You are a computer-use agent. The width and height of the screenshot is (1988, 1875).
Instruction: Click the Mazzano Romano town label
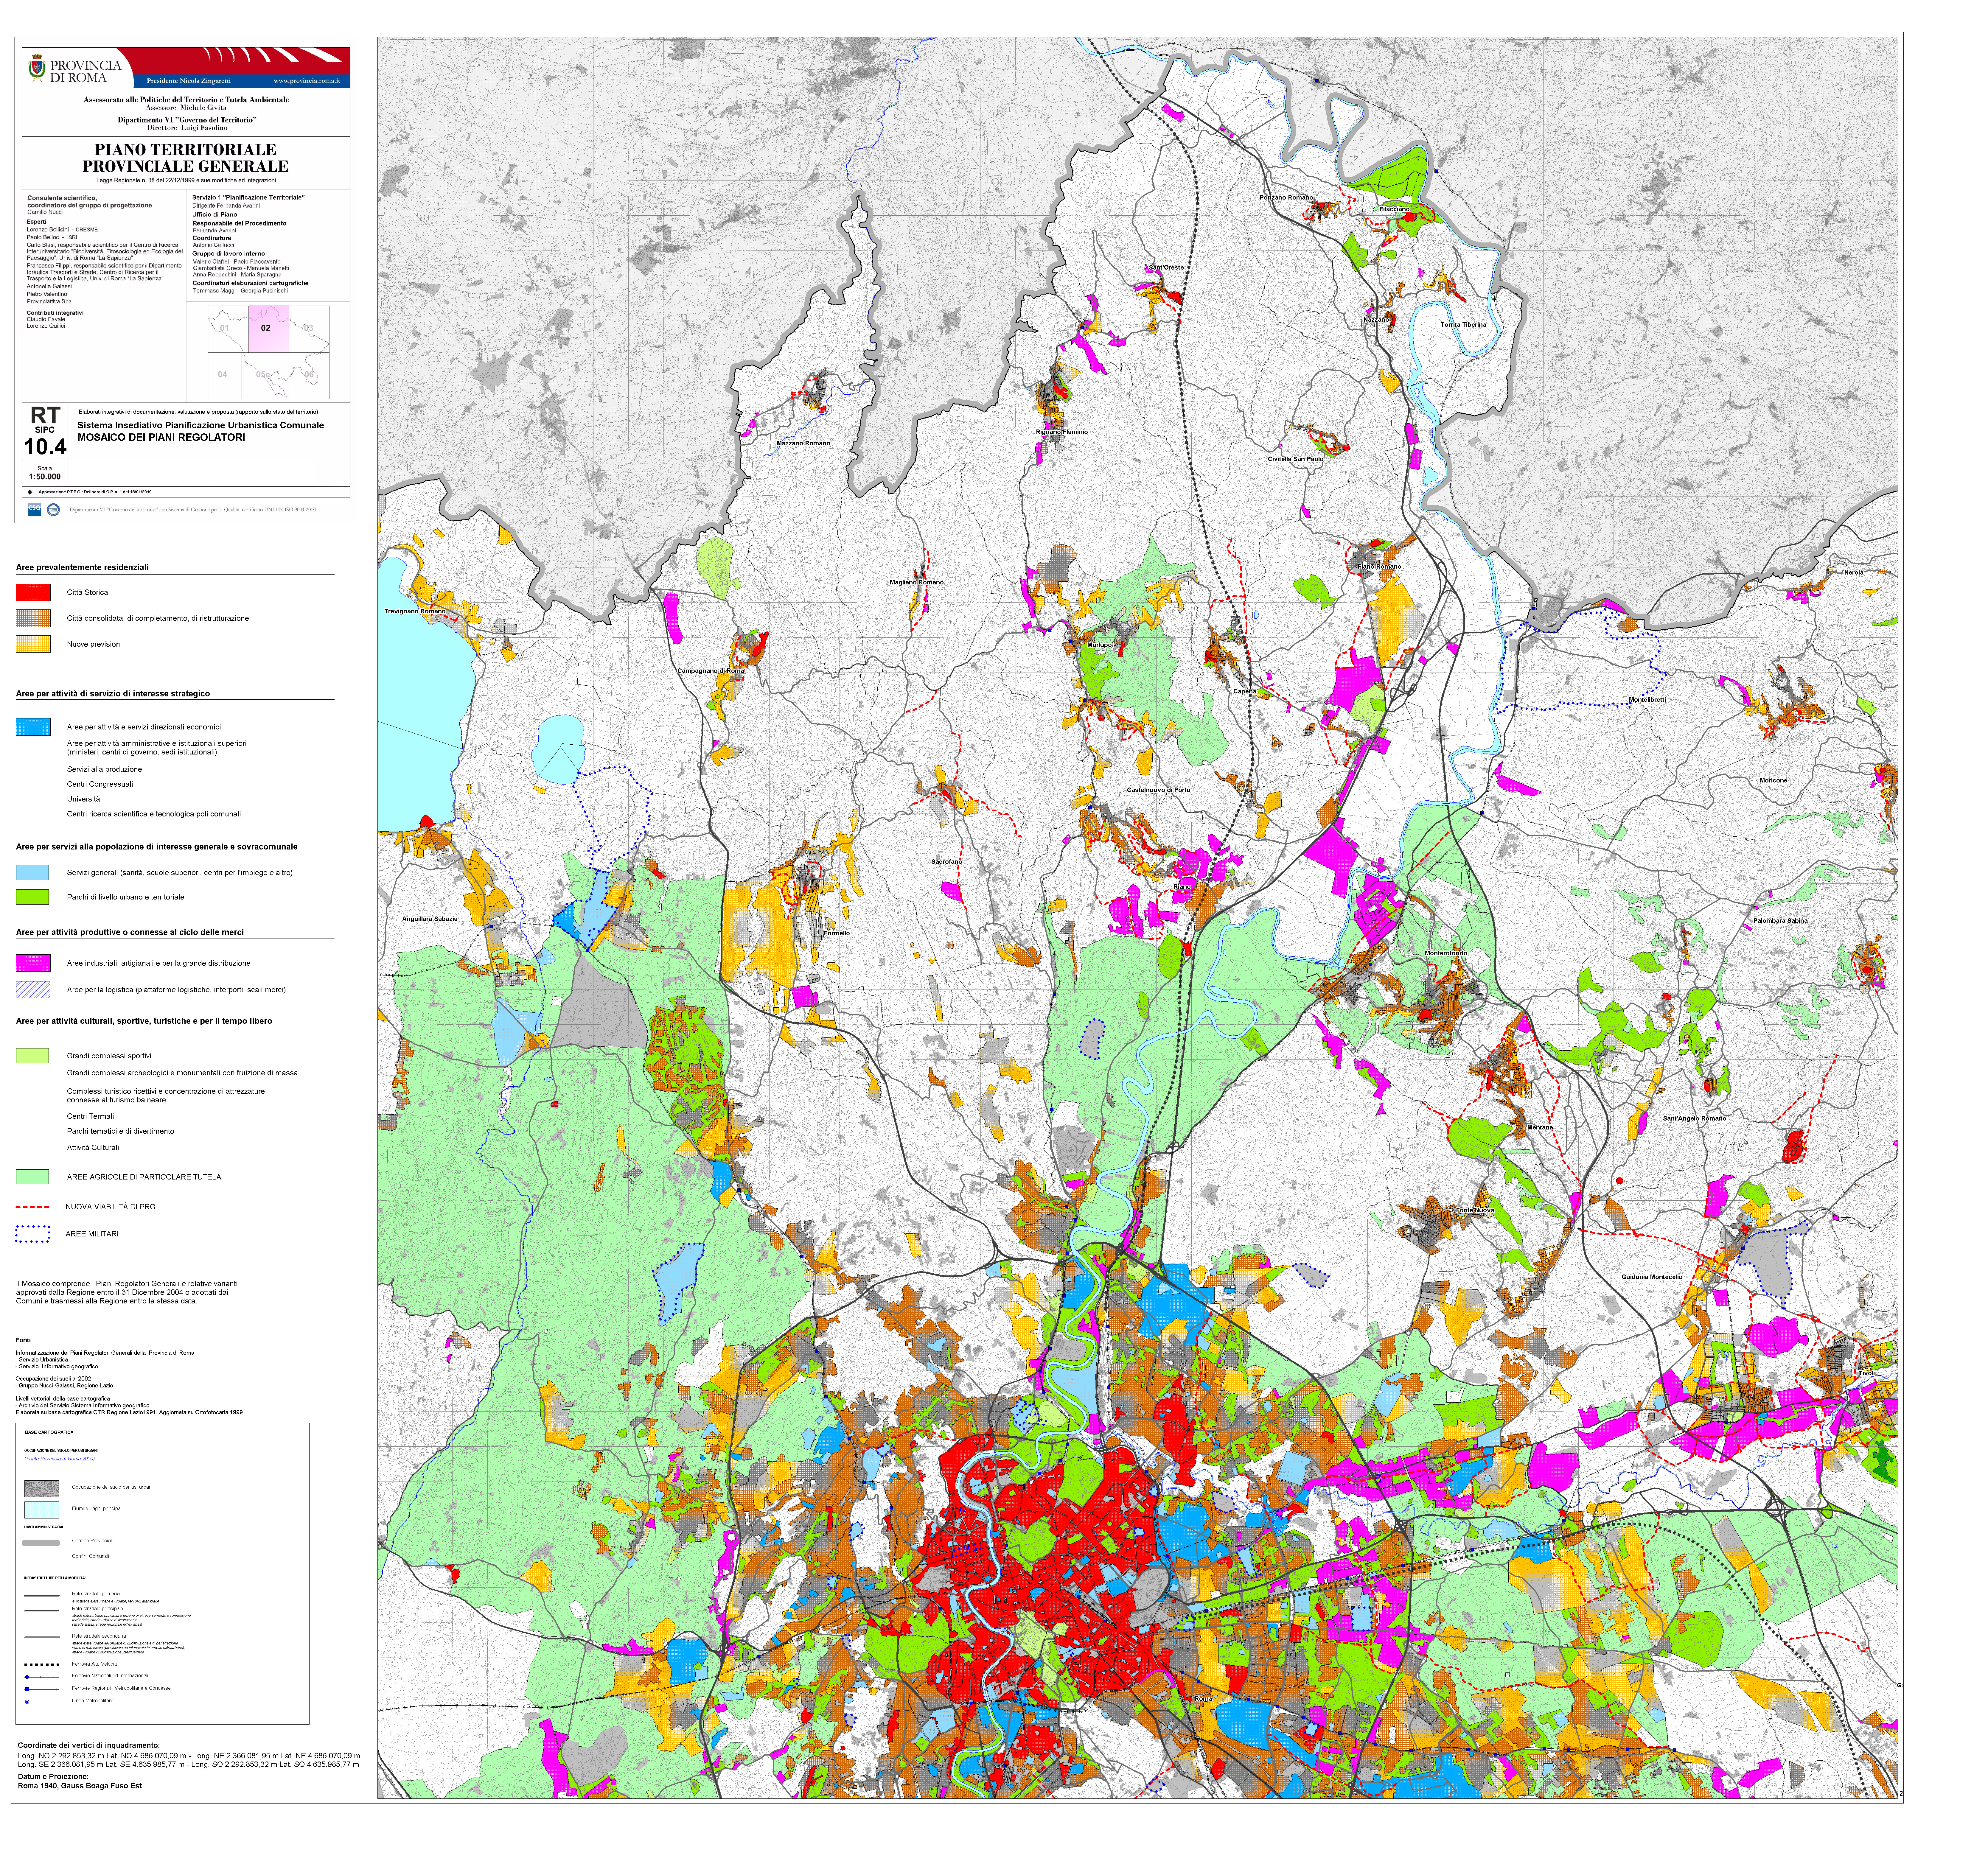(x=803, y=443)
